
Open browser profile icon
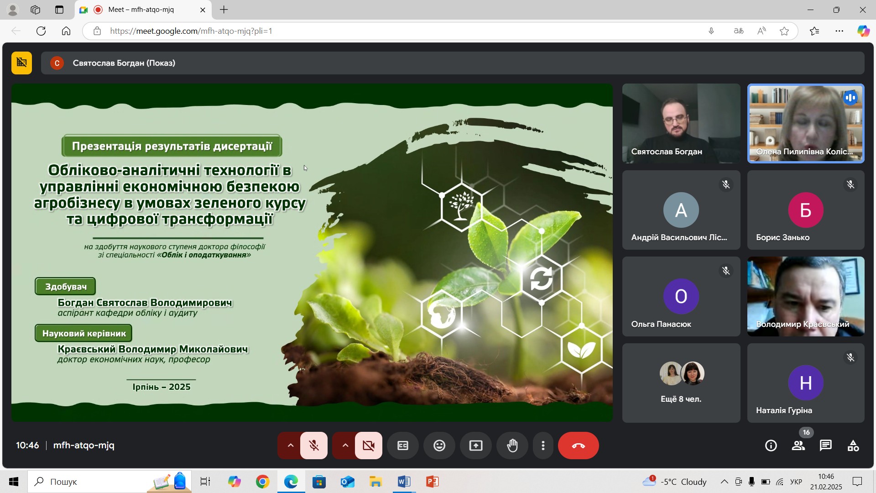point(13,10)
